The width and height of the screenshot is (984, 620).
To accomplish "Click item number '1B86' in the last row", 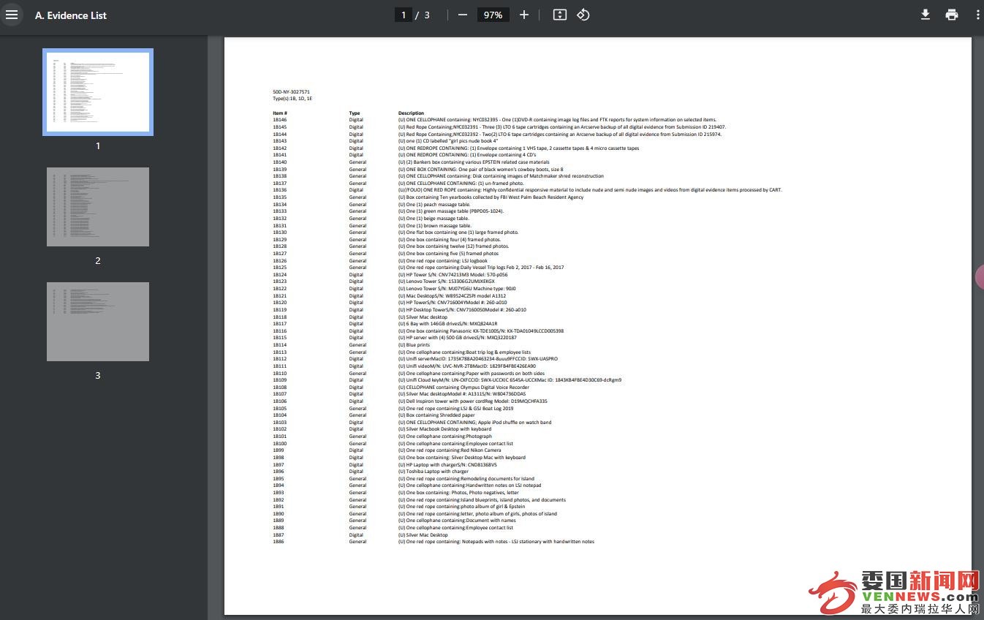I will (x=279, y=542).
